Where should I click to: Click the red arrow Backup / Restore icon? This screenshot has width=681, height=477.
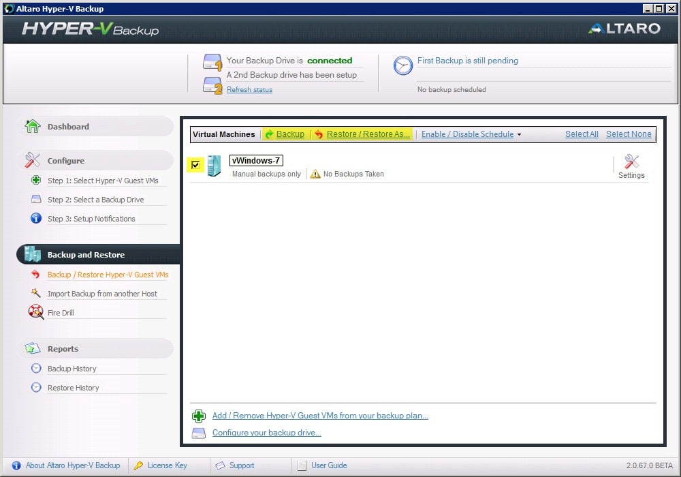[x=35, y=274]
